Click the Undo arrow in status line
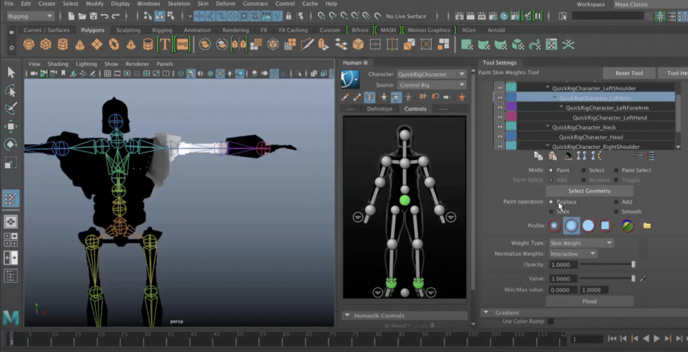688x352 pixels. [104, 16]
